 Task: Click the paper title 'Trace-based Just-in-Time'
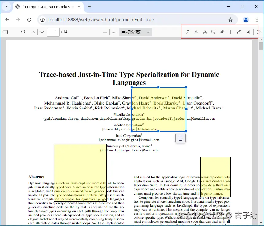pos(129,79)
